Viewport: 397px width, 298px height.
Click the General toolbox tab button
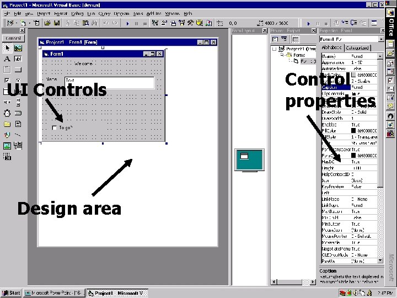(x=13, y=38)
